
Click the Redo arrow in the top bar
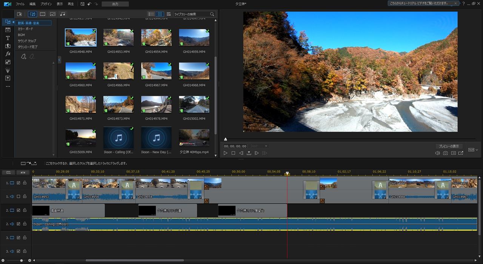[96, 4]
